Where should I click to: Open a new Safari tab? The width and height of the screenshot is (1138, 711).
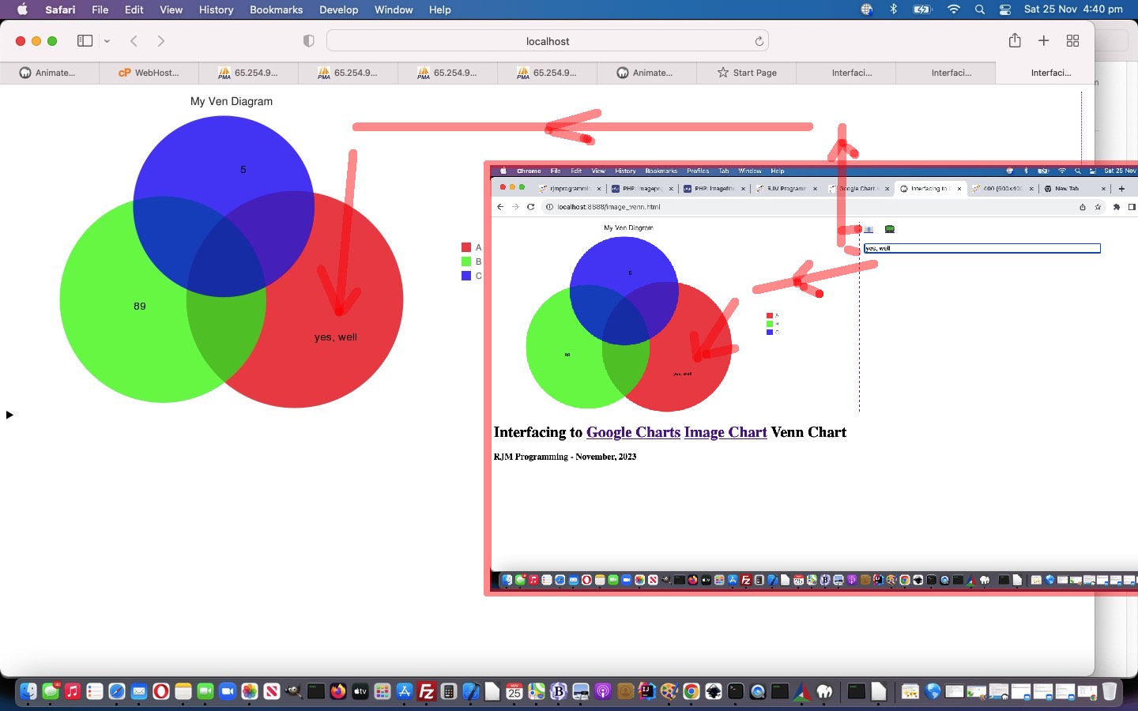[1043, 40]
